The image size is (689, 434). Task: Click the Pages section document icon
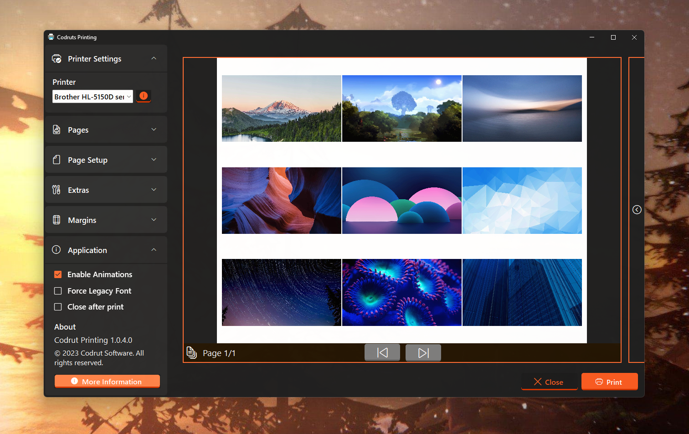pos(57,130)
